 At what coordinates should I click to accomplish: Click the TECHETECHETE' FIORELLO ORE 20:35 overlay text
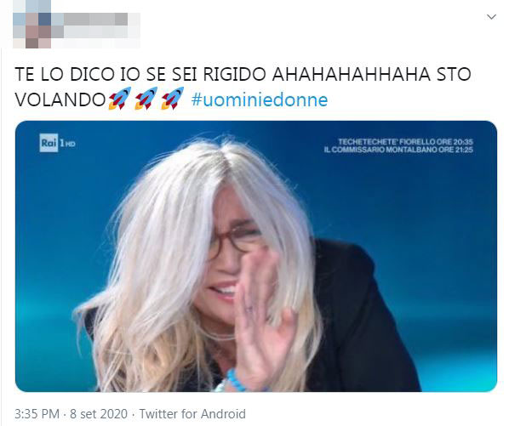click(x=405, y=142)
